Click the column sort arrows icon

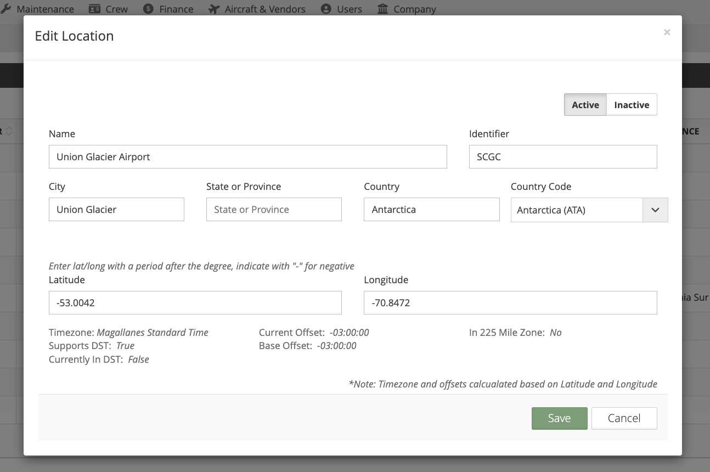[9, 132]
